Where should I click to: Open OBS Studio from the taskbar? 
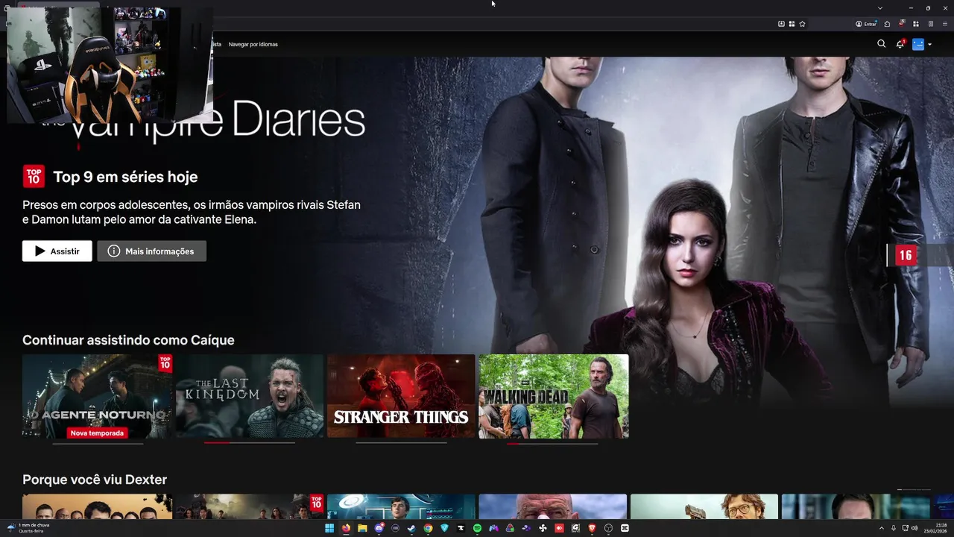click(608, 528)
